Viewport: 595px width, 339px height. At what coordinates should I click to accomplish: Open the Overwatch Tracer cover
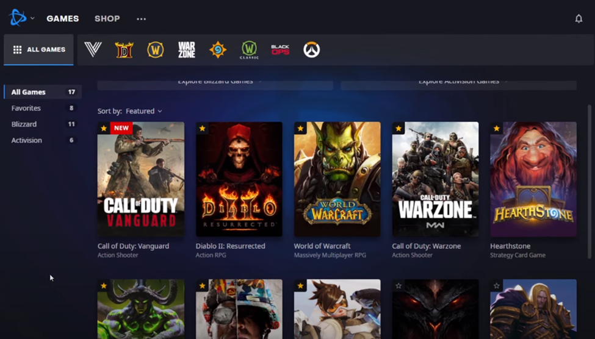coord(337,309)
